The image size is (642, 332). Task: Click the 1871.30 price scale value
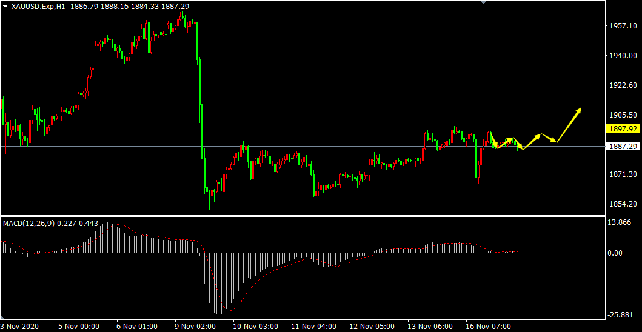[x=623, y=174]
